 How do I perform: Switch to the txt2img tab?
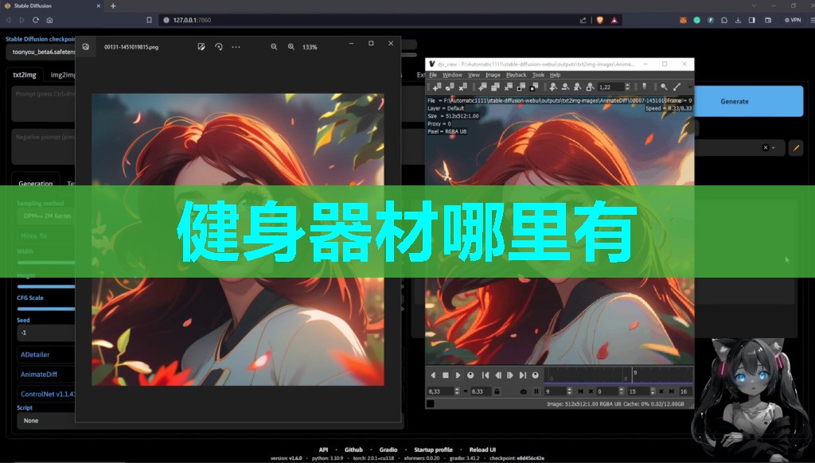pos(25,75)
